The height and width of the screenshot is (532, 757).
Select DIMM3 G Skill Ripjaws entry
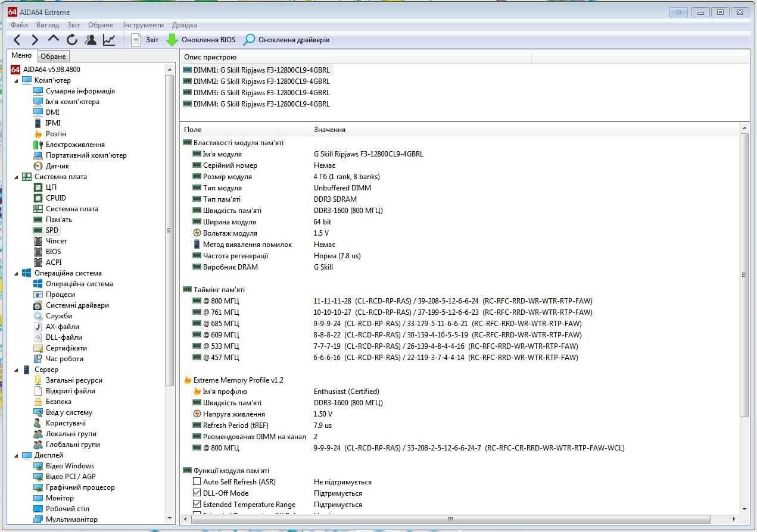(256, 92)
